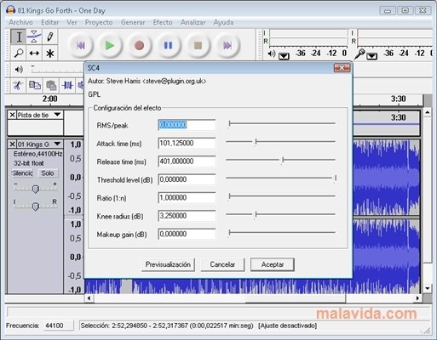Image resolution: width=437 pixels, height=340 pixels.
Task: Click the vertical scrollbar up arrow
Action: pyautogui.click(x=428, y=112)
